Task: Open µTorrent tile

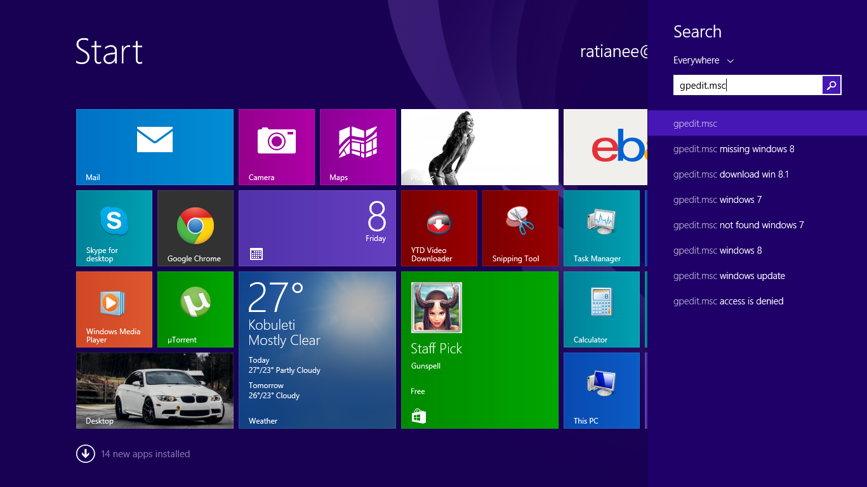Action: point(195,309)
